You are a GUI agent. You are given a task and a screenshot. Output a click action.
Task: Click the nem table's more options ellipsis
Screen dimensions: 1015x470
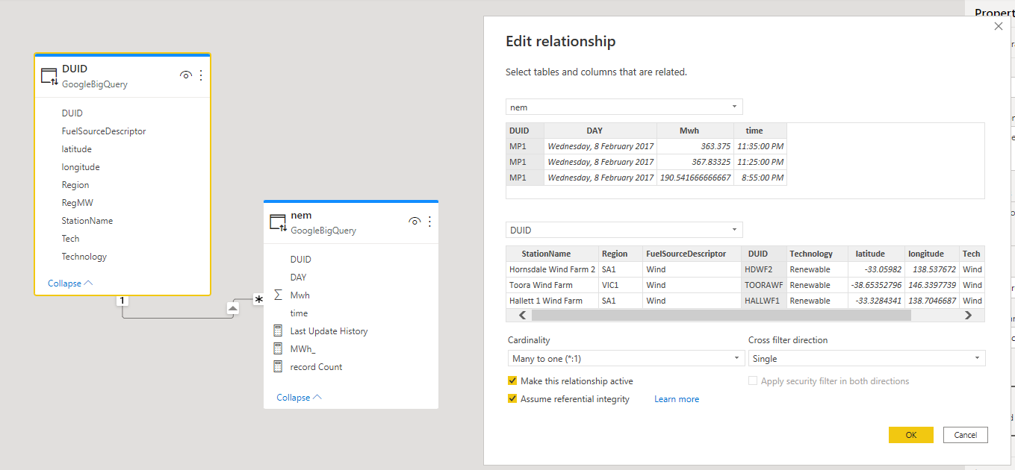(x=429, y=222)
